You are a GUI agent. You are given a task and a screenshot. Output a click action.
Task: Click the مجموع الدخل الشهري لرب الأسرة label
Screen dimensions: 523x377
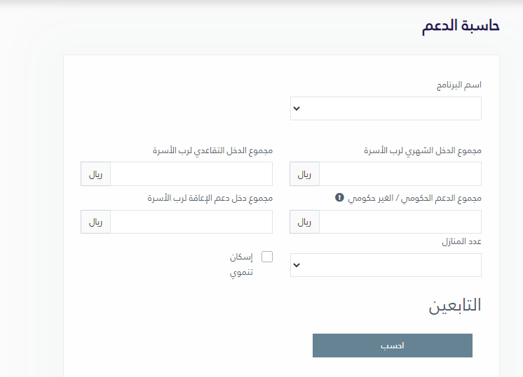pos(423,150)
